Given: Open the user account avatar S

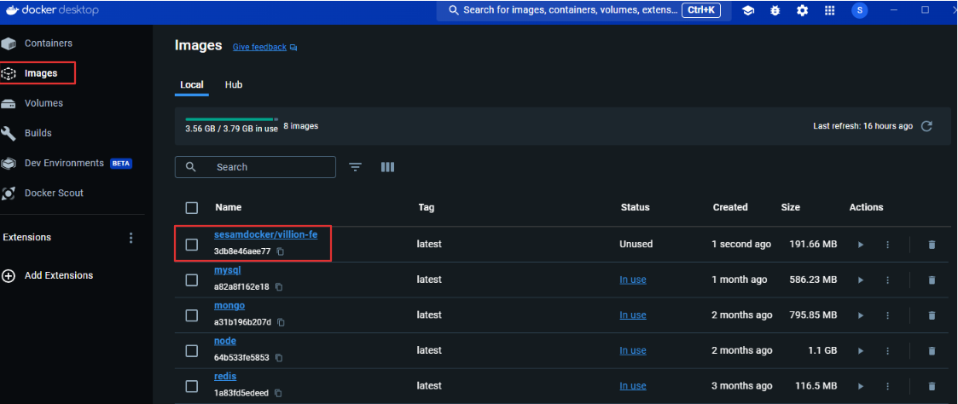Looking at the screenshot, I should pyautogui.click(x=860, y=10).
